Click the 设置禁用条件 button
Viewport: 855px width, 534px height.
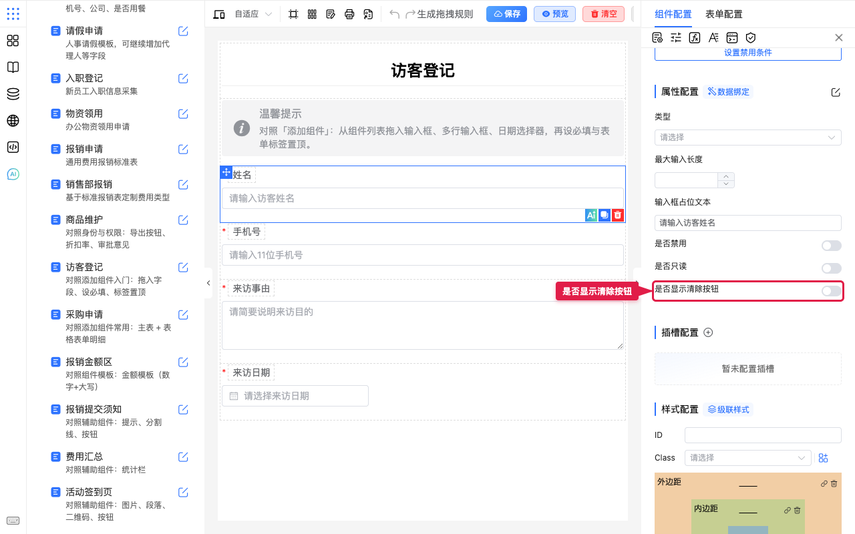(x=748, y=53)
